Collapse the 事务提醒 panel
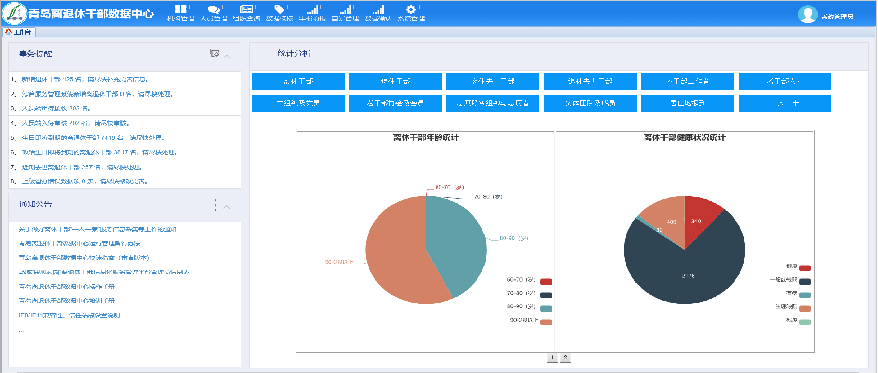Viewport: 878px width, 373px height. (x=227, y=56)
